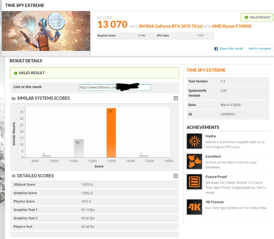Click the Add to compare button

[x=260, y=49]
